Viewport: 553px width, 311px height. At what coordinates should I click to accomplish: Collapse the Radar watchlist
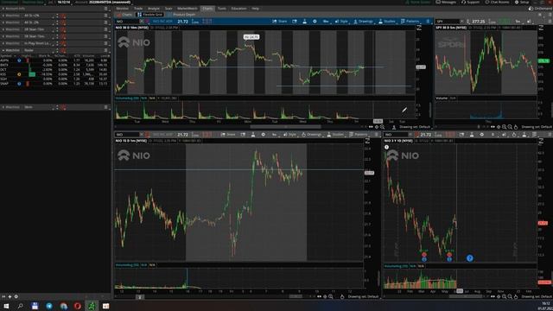pyautogui.click(x=3, y=50)
